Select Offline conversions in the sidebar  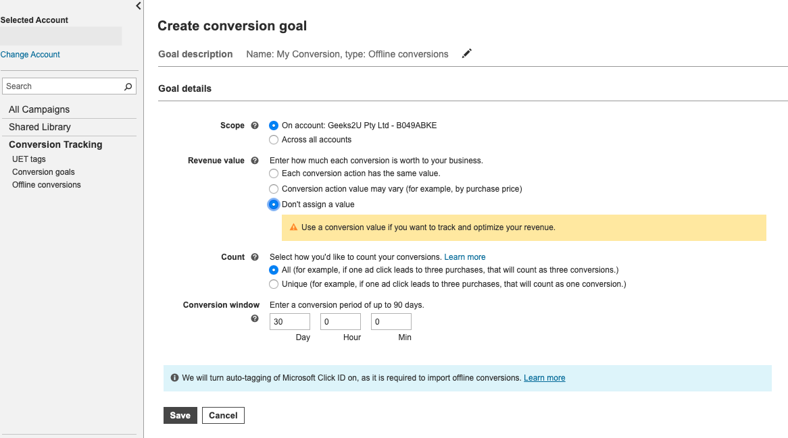coord(46,184)
